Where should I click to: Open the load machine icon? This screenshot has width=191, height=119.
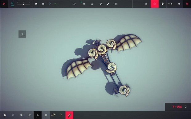(x=43, y=4)
